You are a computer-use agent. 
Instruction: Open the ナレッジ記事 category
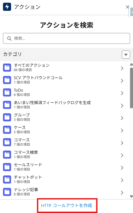click(63, 192)
